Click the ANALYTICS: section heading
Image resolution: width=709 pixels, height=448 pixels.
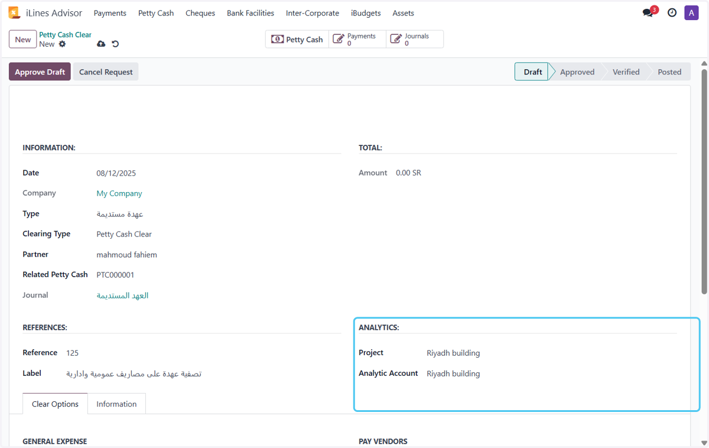379,327
